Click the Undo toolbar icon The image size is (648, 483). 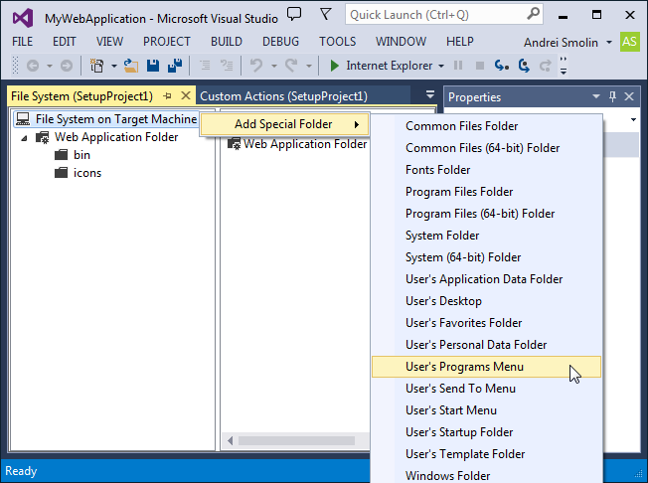(x=256, y=66)
